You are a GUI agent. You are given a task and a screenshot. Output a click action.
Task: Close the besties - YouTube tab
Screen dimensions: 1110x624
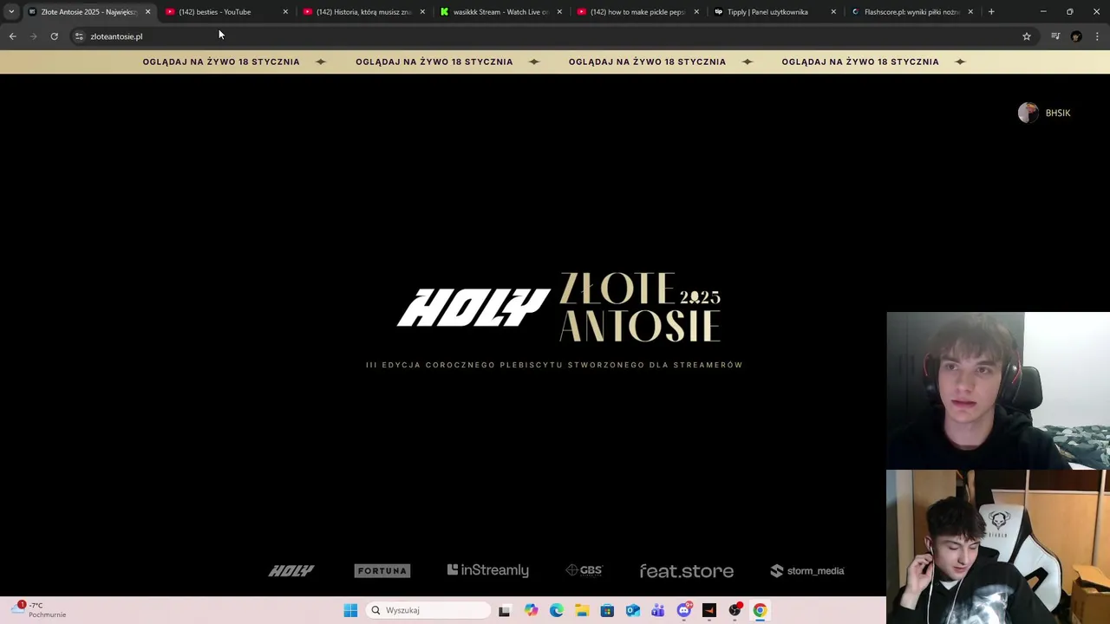click(285, 12)
